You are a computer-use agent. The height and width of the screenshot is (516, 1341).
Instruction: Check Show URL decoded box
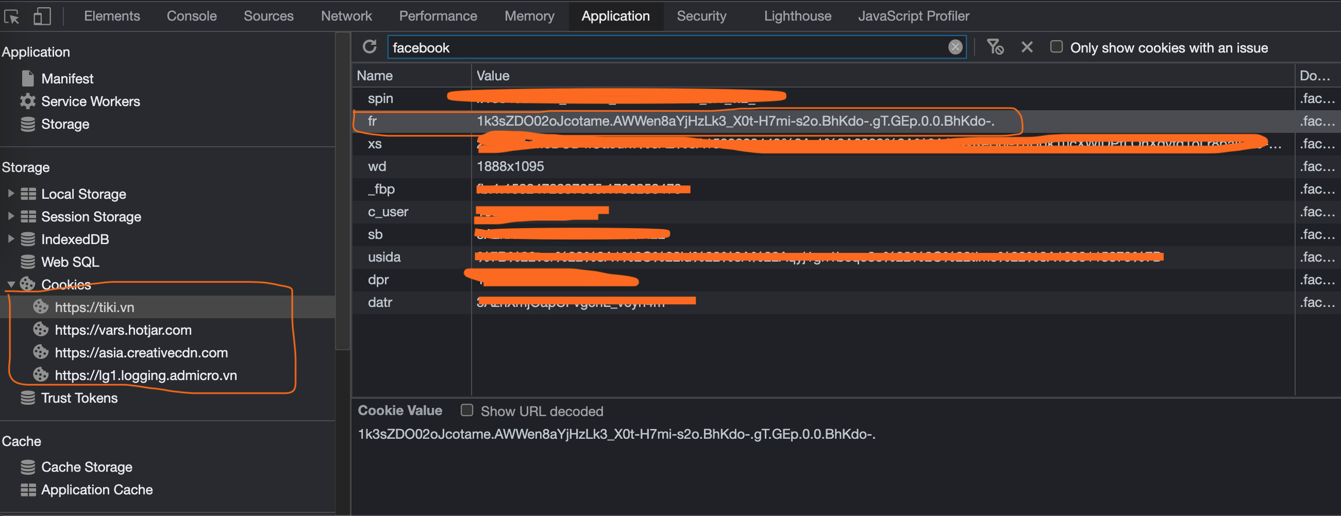pyautogui.click(x=467, y=410)
